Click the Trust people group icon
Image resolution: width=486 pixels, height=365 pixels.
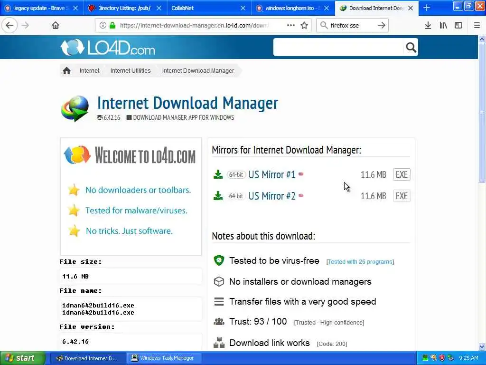pos(219,322)
